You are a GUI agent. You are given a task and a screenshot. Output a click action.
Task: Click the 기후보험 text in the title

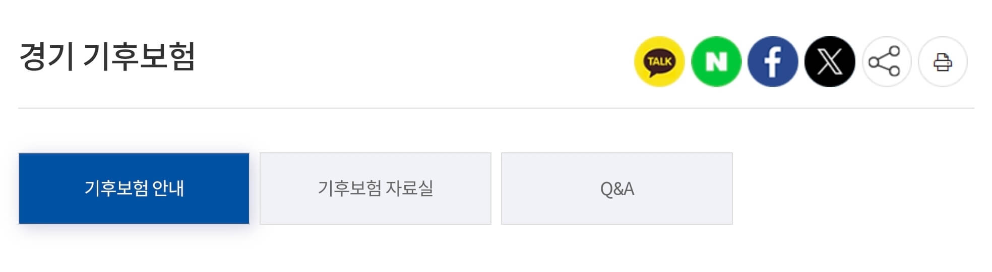pos(139,56)
